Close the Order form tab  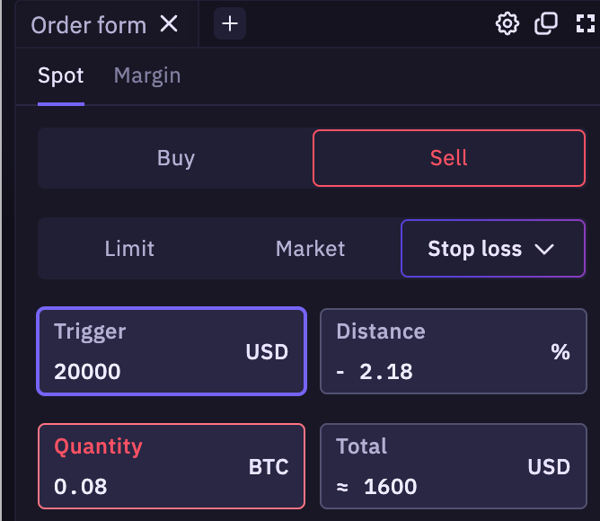[169, 24]
